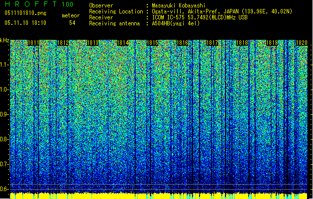313x199 pixels.
Task: Select the 0.6 kHz axis label
Action: point(4,189)
